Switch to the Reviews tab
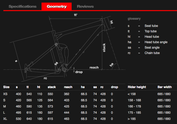 (x=85, y=6)
